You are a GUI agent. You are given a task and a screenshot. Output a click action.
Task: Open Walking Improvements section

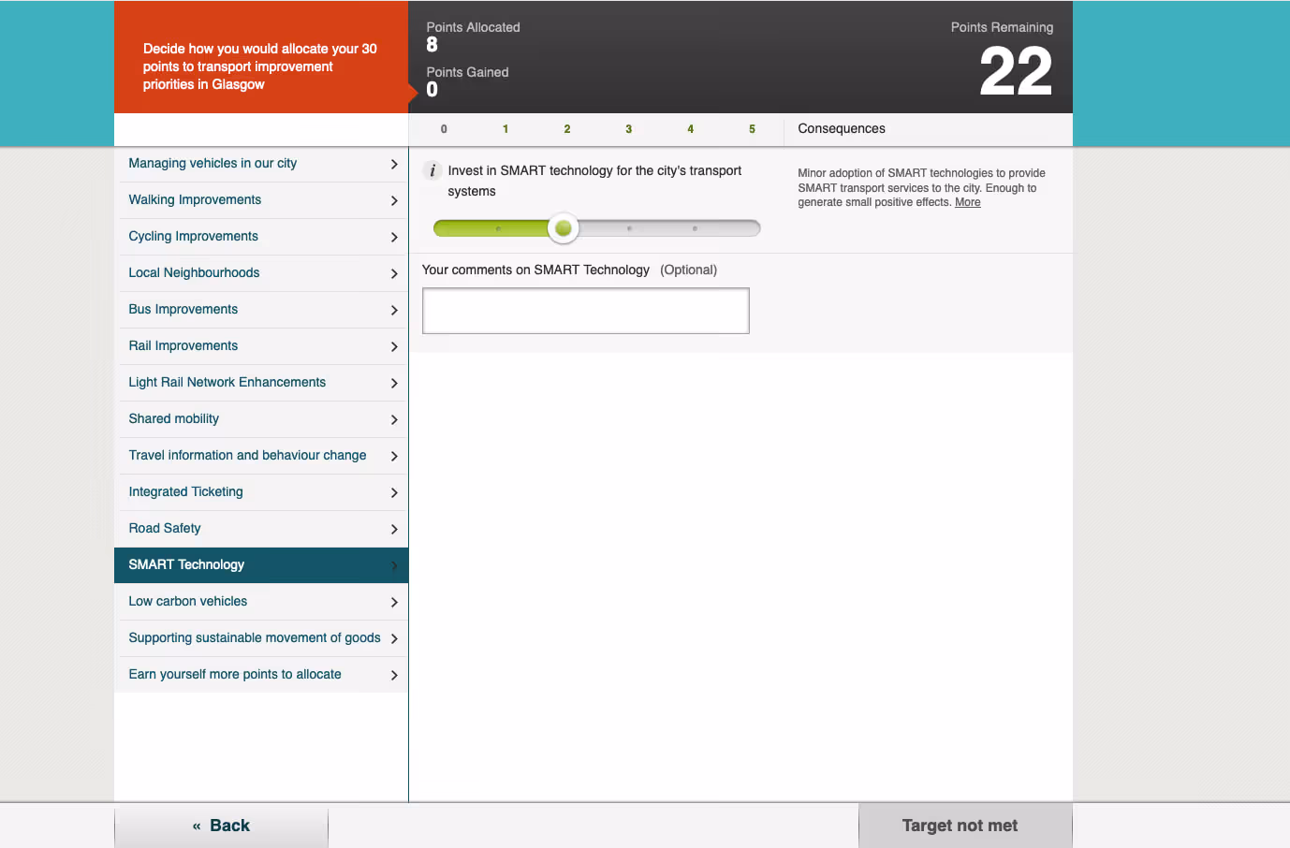261,200
